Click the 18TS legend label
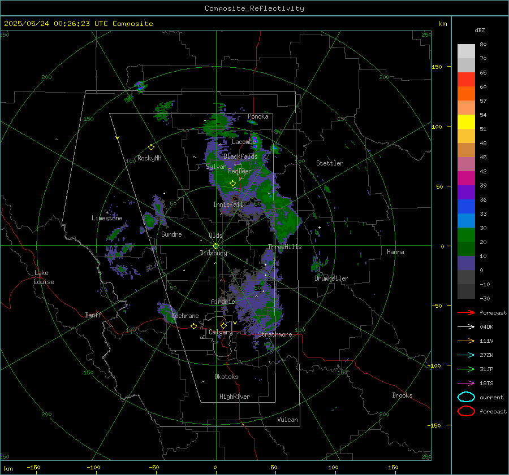This screenshot has height=475, width=509. [x=486, y=384]
